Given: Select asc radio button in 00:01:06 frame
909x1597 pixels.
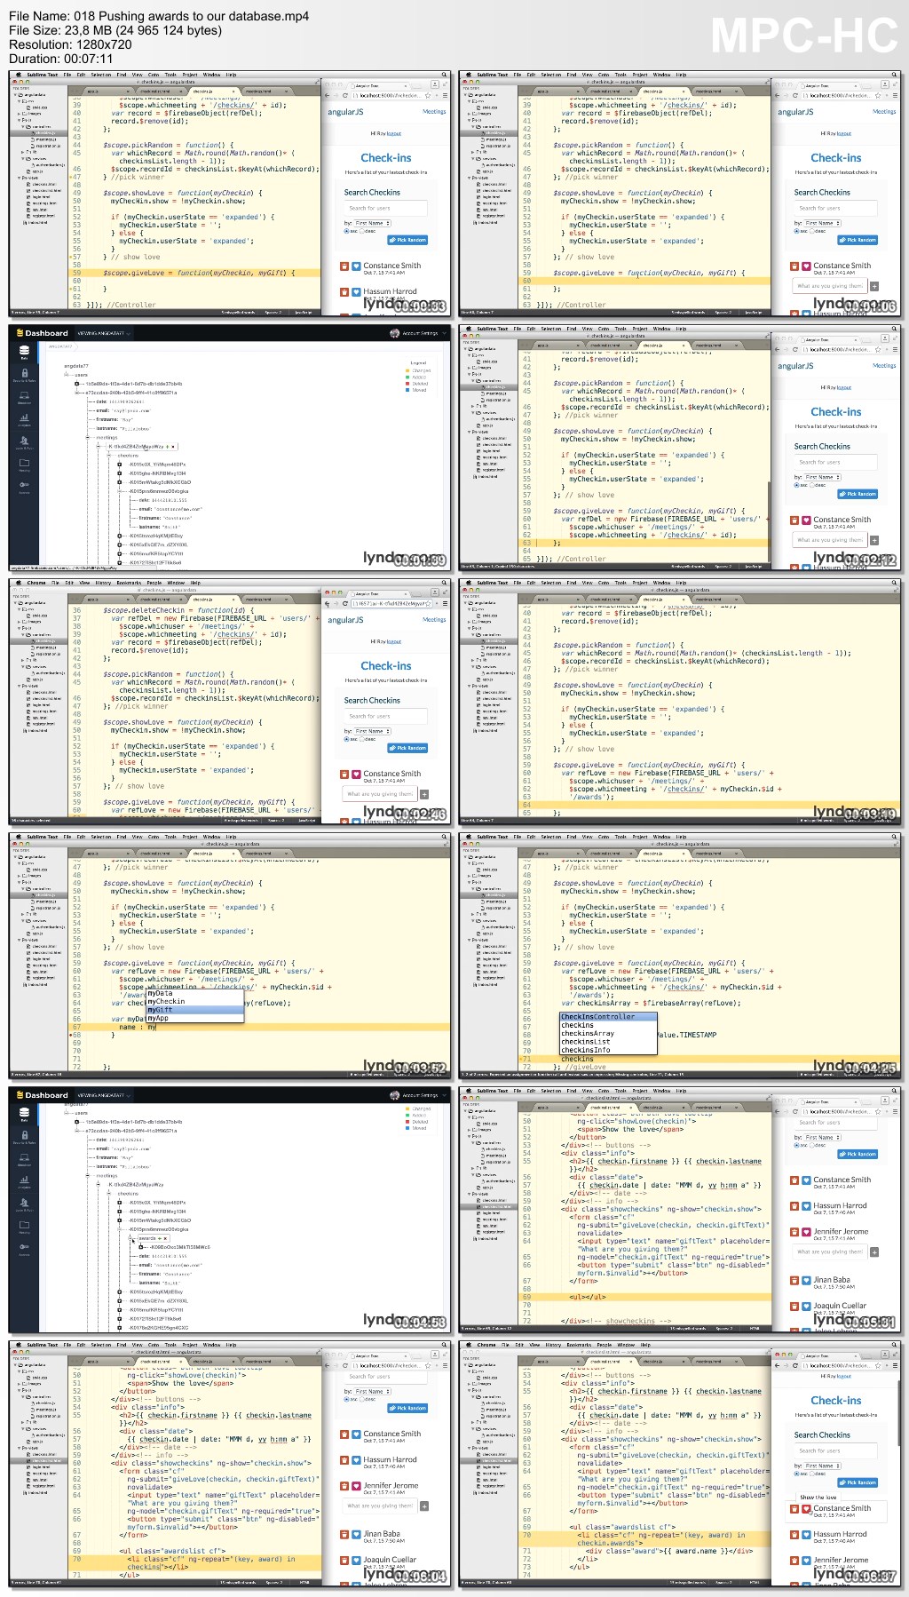Looking at the screenshot, I should click(796, 231).
